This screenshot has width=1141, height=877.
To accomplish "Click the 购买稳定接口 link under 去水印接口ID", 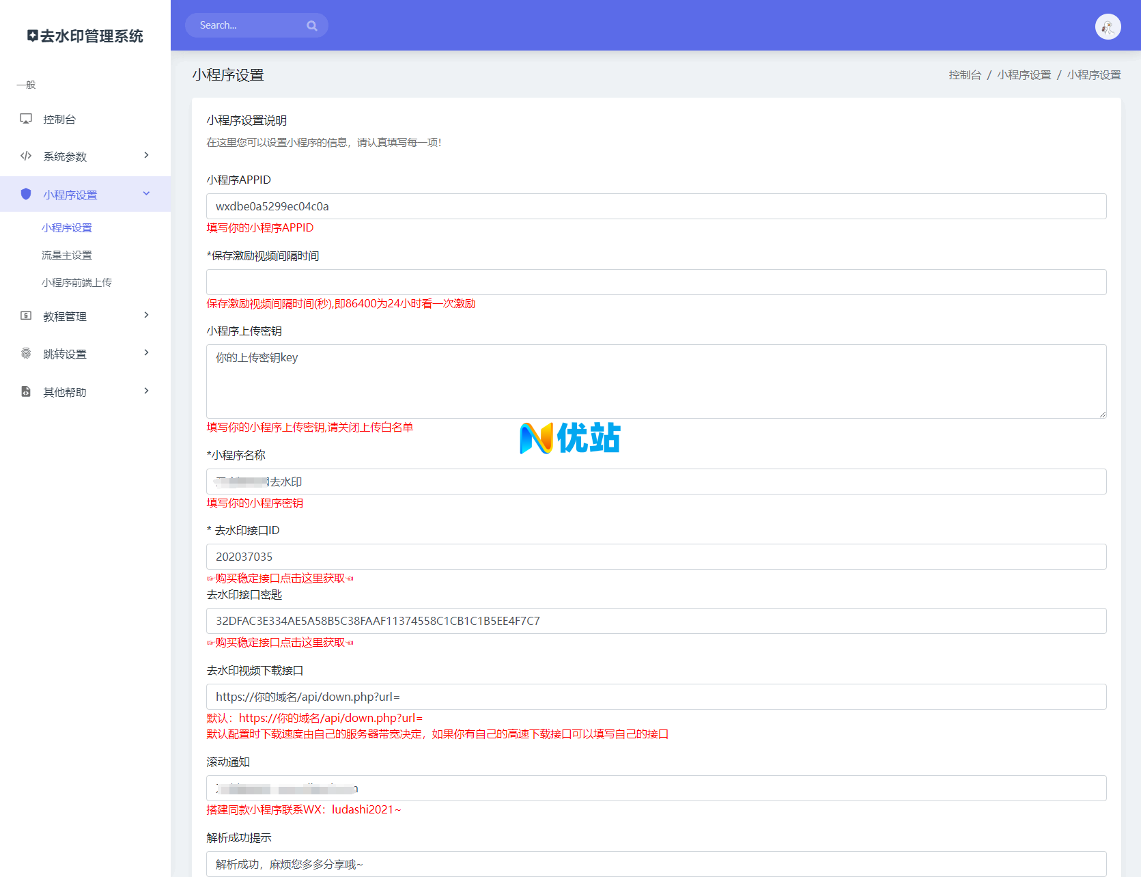I will pos(281,579).
